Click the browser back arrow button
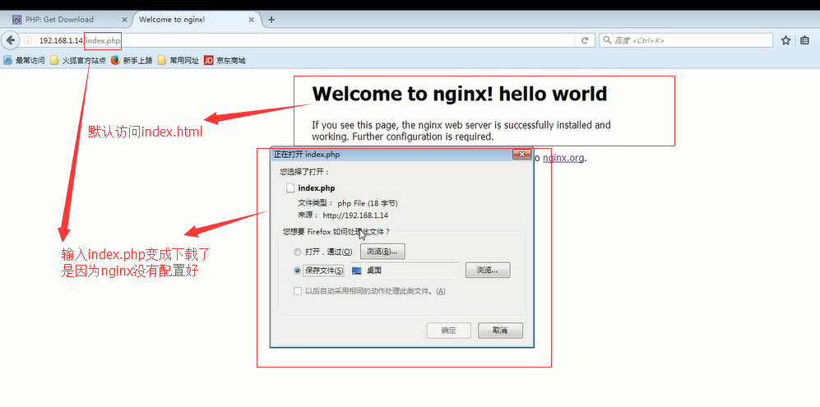 [10, 40]
